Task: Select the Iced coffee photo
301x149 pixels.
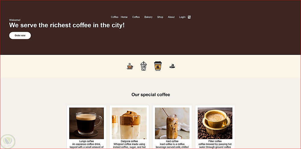Action: coord(172,123)
